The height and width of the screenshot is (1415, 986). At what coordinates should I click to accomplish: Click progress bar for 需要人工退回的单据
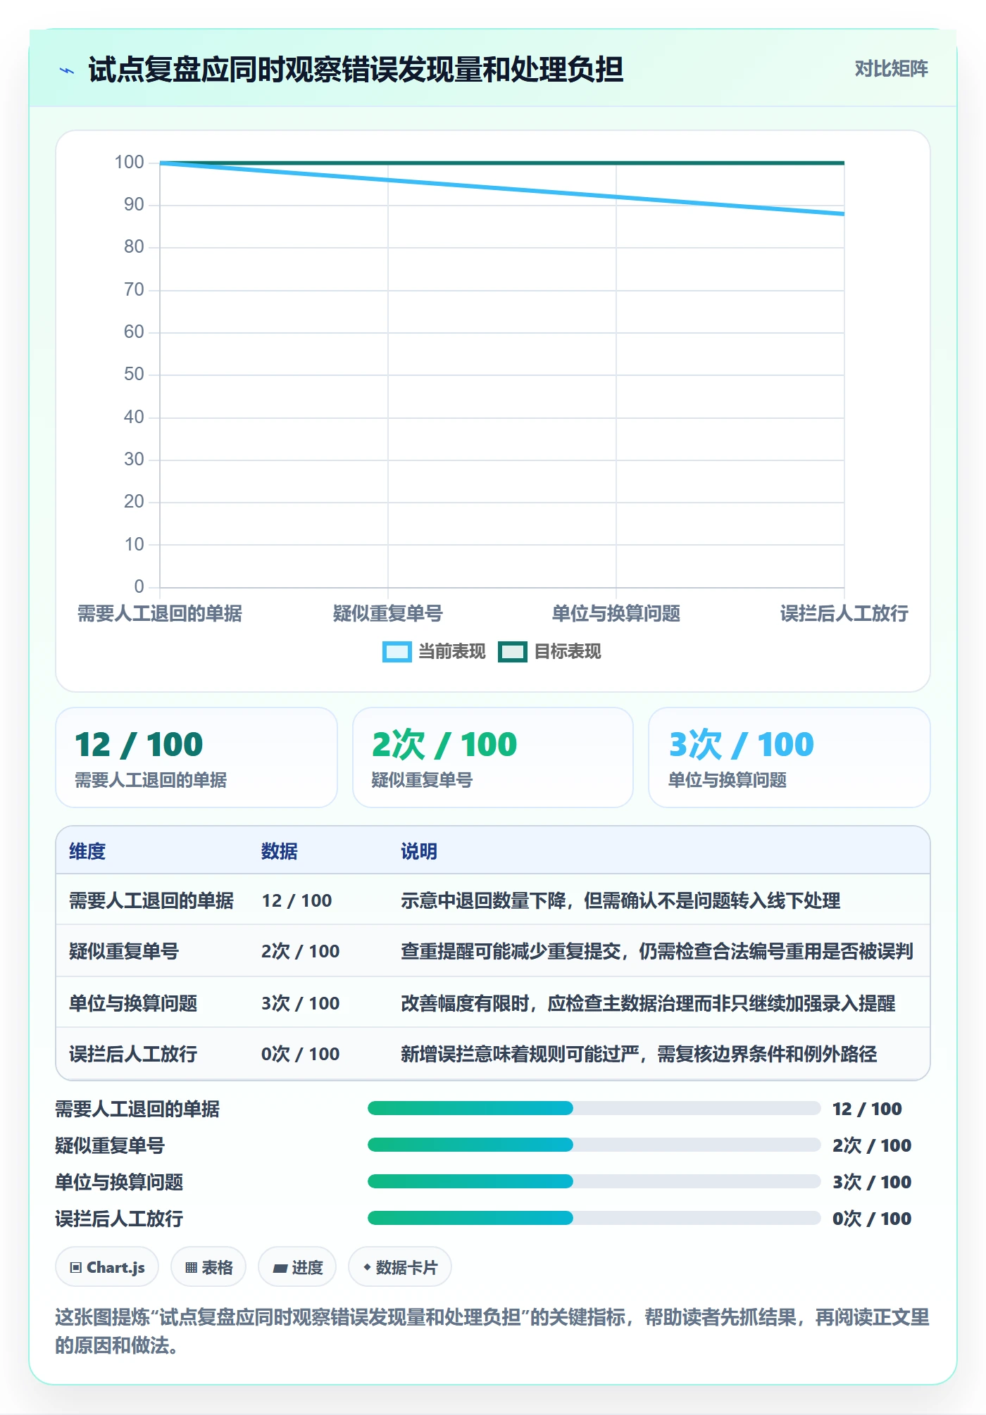(594, 1108)
